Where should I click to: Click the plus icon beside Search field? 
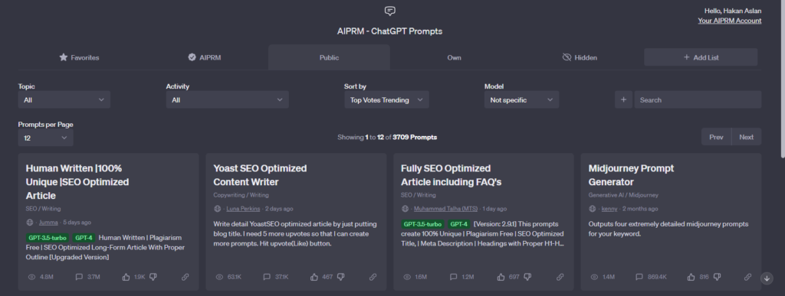(x=623, y=100)
